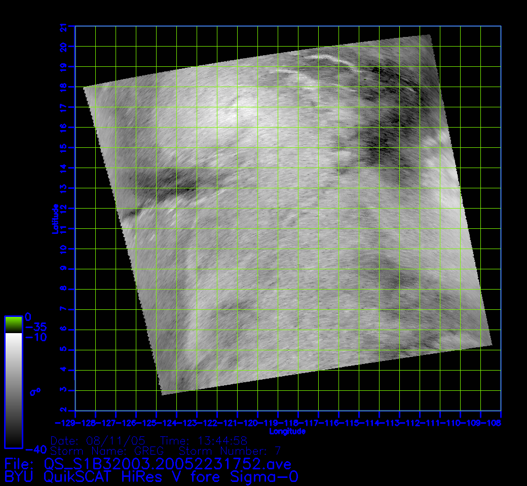Click the Latitude axis title
The image size is (527, 486).
(54, 218)
